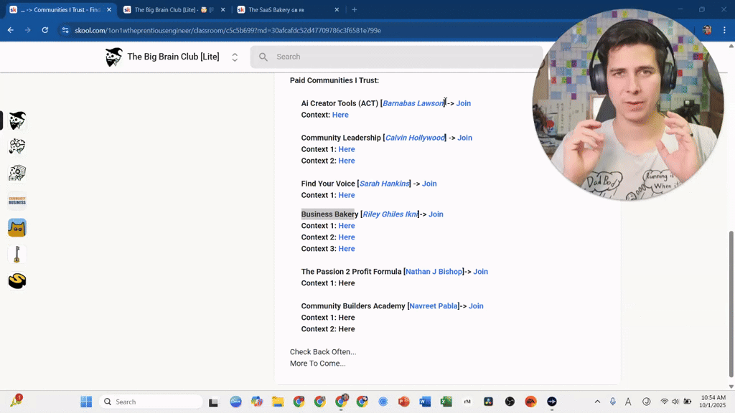Open Navreet Pabla profile link
This screenshot has width=735, height=413.
[434, 305]
